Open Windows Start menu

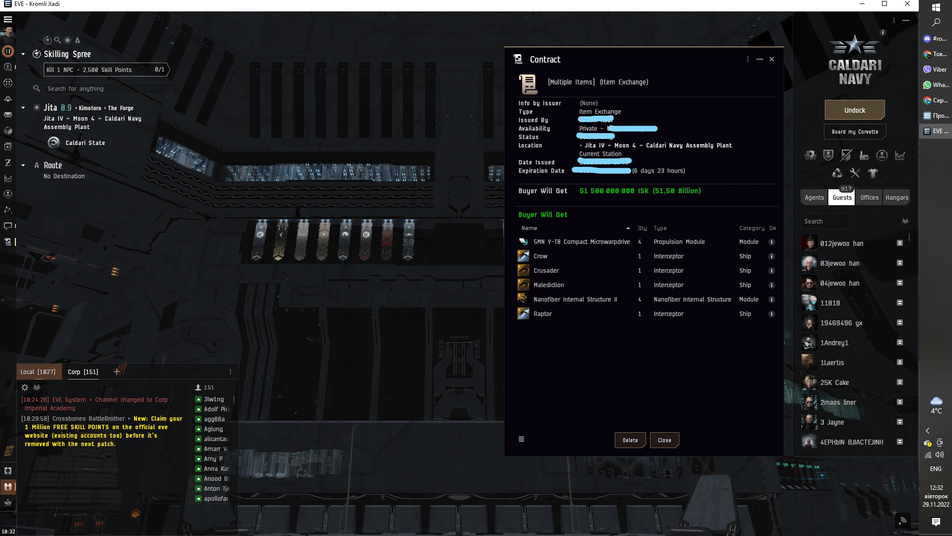tap(936, 7)
